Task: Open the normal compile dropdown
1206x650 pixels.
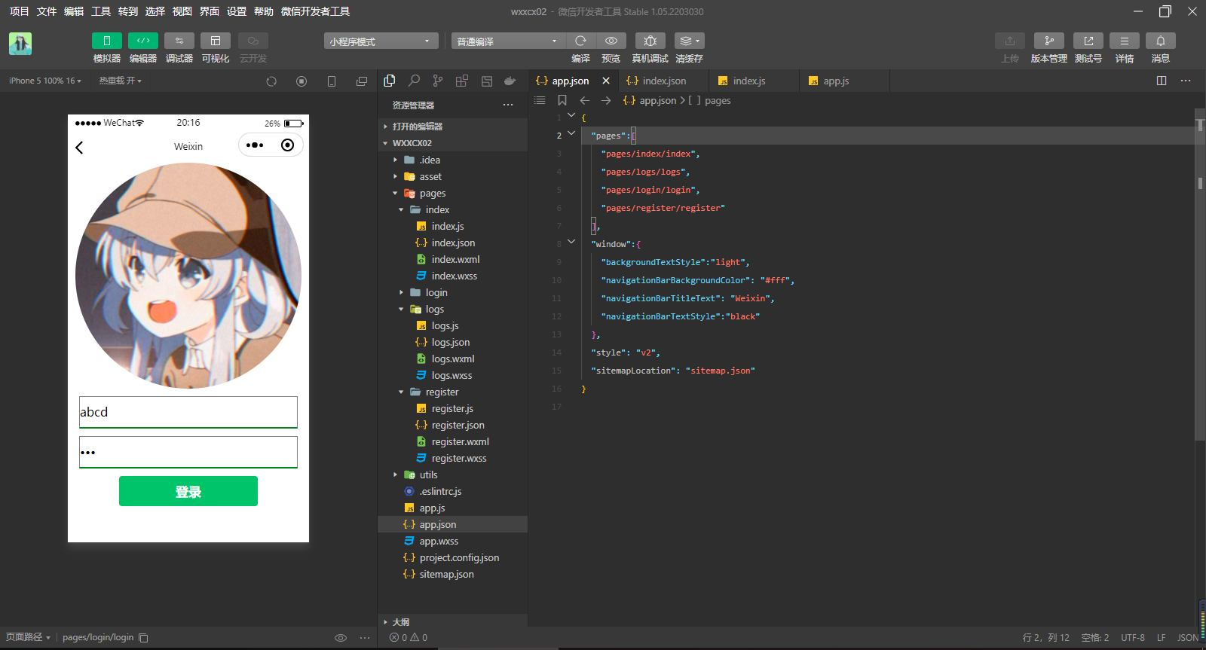Action: [x=509, y=41]
